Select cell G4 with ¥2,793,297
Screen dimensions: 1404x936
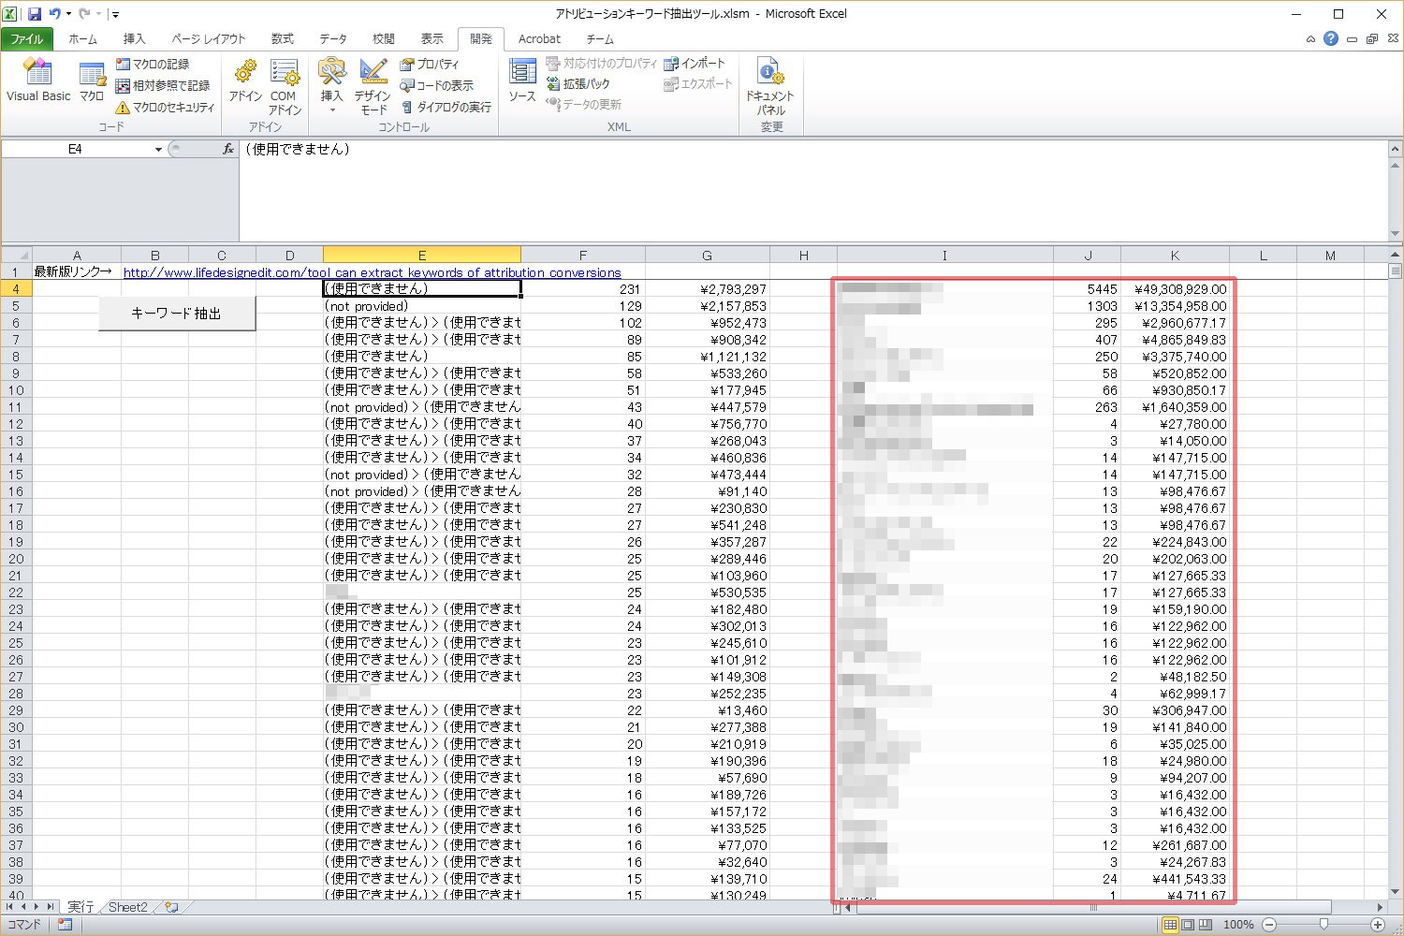click(707, 289)
